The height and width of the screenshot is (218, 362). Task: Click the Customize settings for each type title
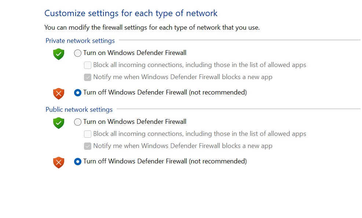point(131,14)
